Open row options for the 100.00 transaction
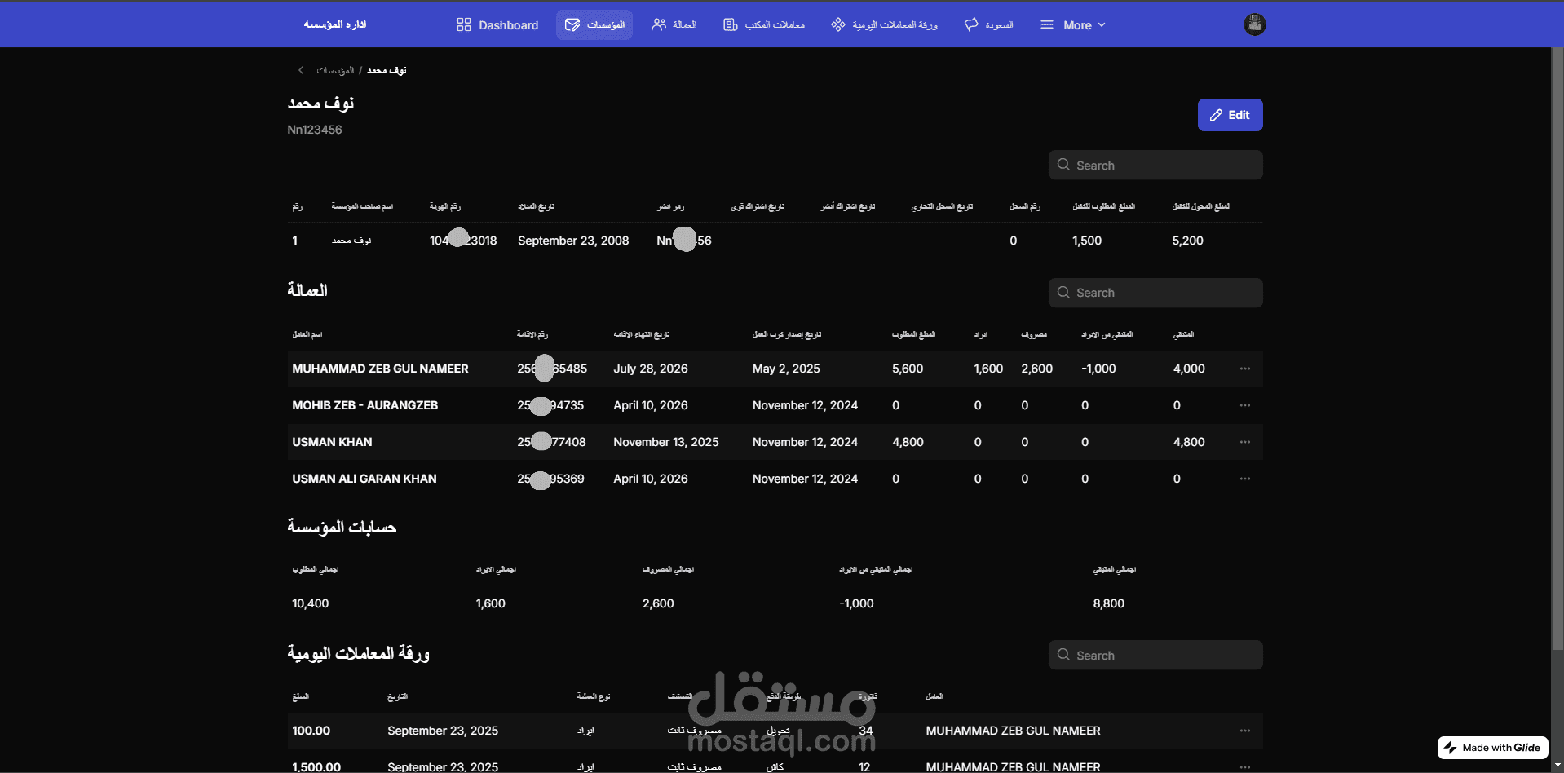 pos(1245,731)
